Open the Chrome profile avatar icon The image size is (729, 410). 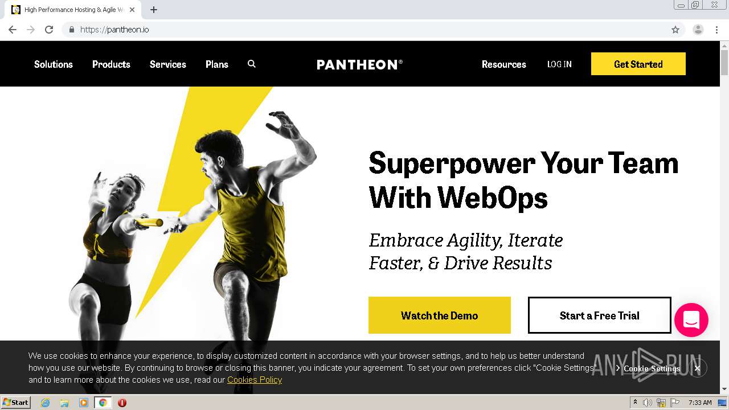(x=698, y=30)
